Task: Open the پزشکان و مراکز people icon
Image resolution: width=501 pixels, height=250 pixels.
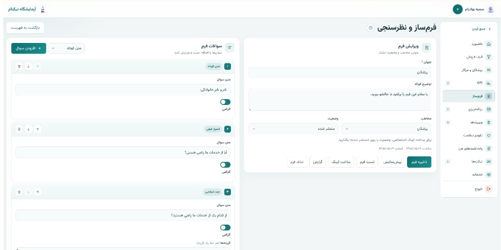Action: [x=488, y=70]
